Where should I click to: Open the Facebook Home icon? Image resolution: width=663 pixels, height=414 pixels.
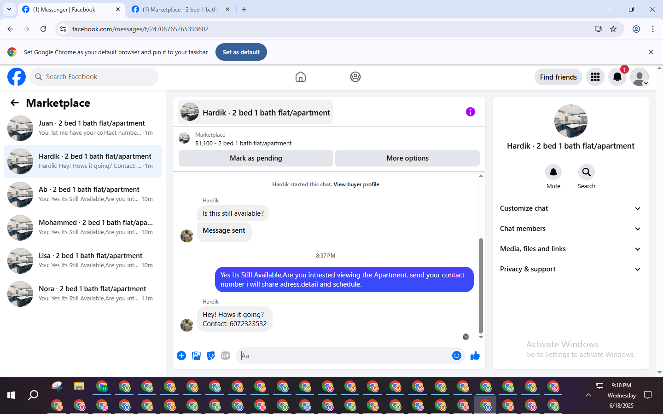point(301,77)
